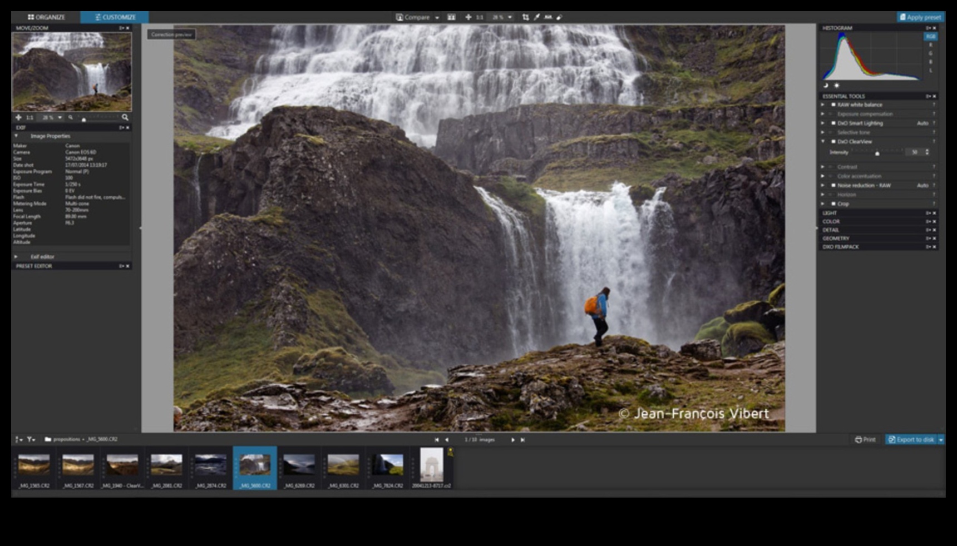
Task: Jump to the last image in browser
Action: 522,440
